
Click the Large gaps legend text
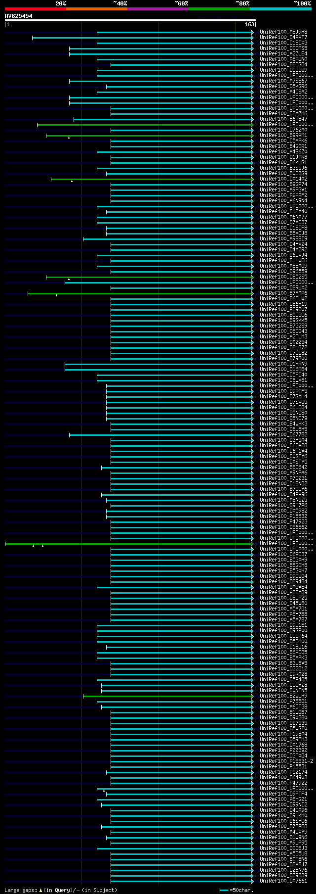coord(61,890)
